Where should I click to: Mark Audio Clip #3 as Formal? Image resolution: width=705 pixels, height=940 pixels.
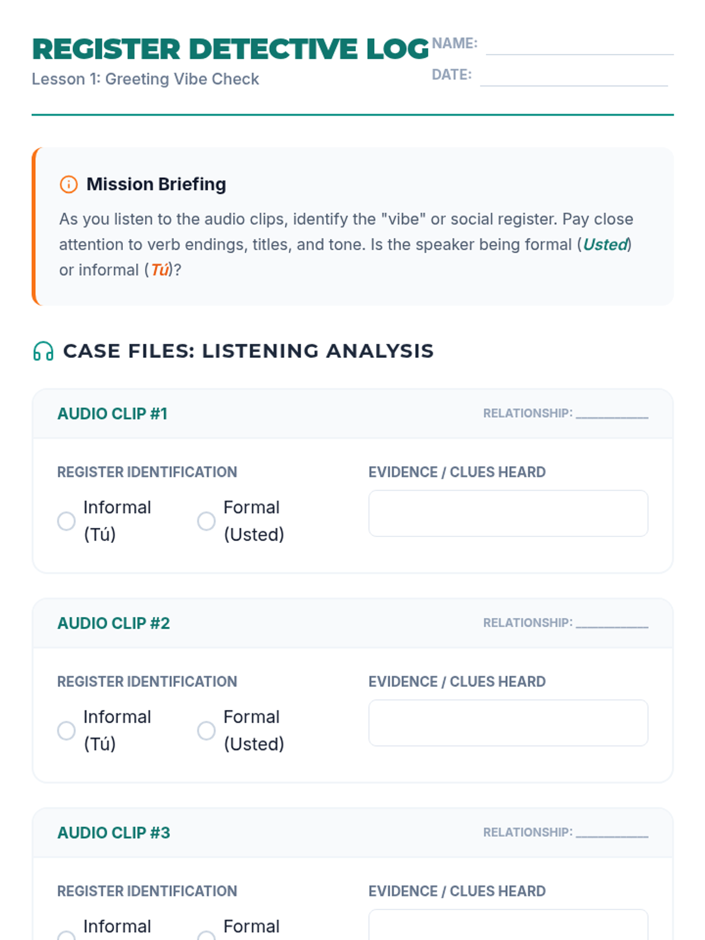(206, 934)
